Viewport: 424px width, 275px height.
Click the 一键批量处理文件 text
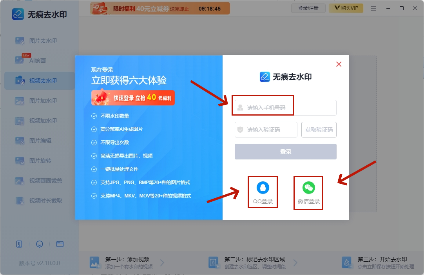(119, 169)
